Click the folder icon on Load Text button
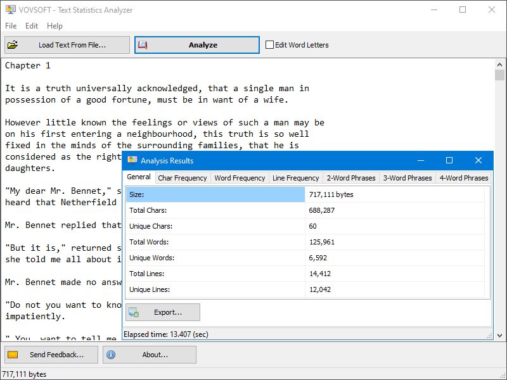This screenshot has width=507, height=380. [14, 44]
